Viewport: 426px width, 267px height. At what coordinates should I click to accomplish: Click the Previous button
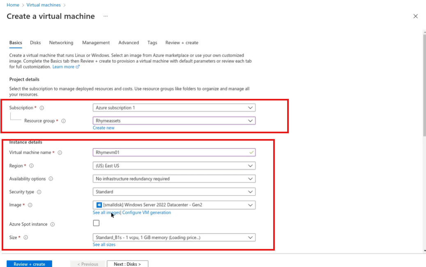[x=88, y=264]
